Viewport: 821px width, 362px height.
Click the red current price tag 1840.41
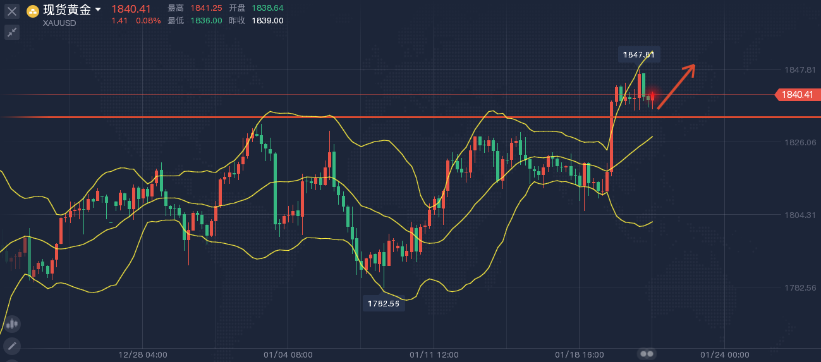[797, 95]
